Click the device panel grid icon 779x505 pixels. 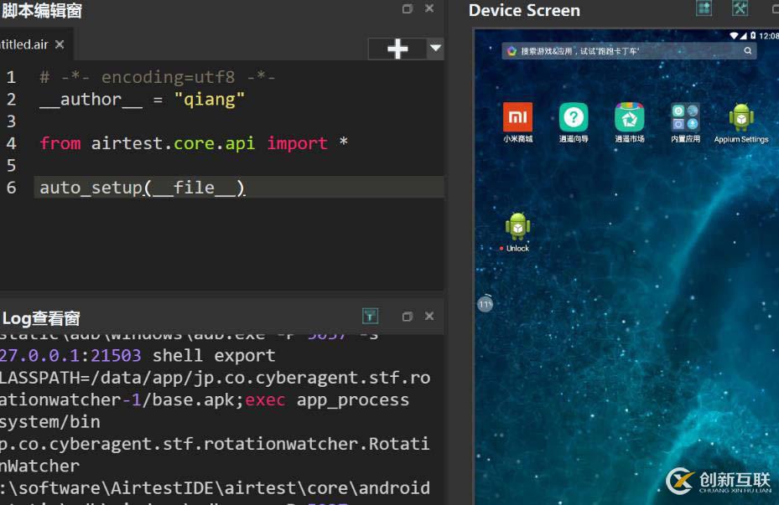(704, 8)
